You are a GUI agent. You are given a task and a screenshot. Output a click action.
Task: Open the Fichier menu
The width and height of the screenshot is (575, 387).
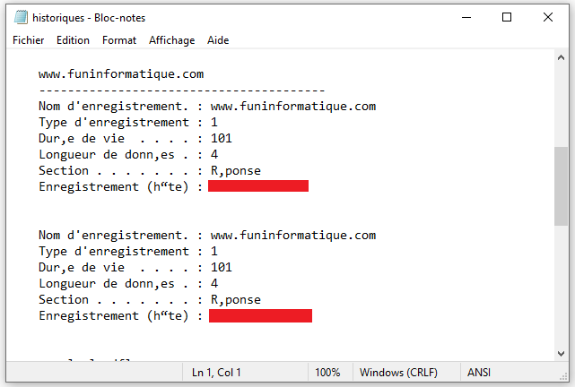click(x=28, y=40)
